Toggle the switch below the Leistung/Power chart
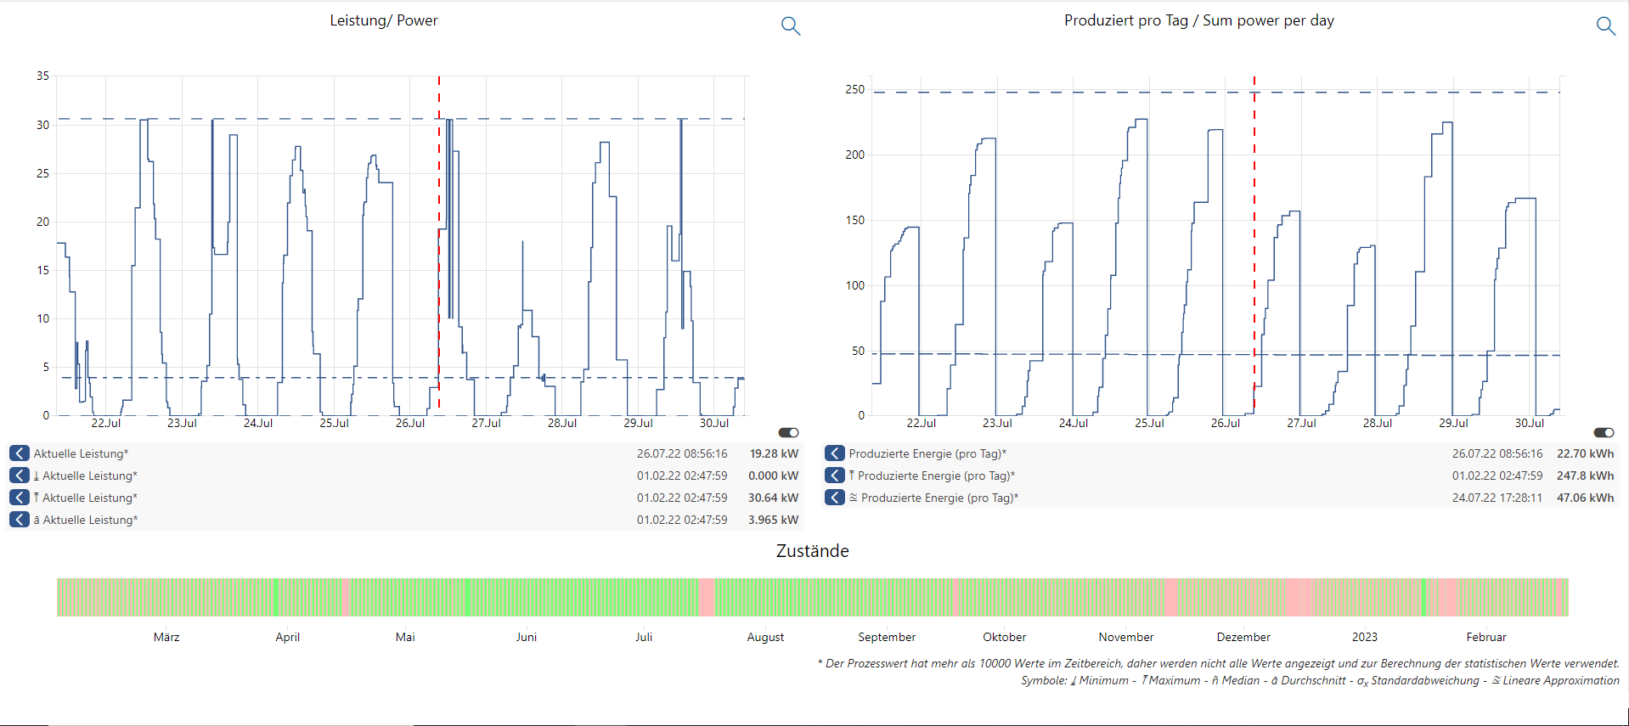1629x726 pixels. (788, 433)
